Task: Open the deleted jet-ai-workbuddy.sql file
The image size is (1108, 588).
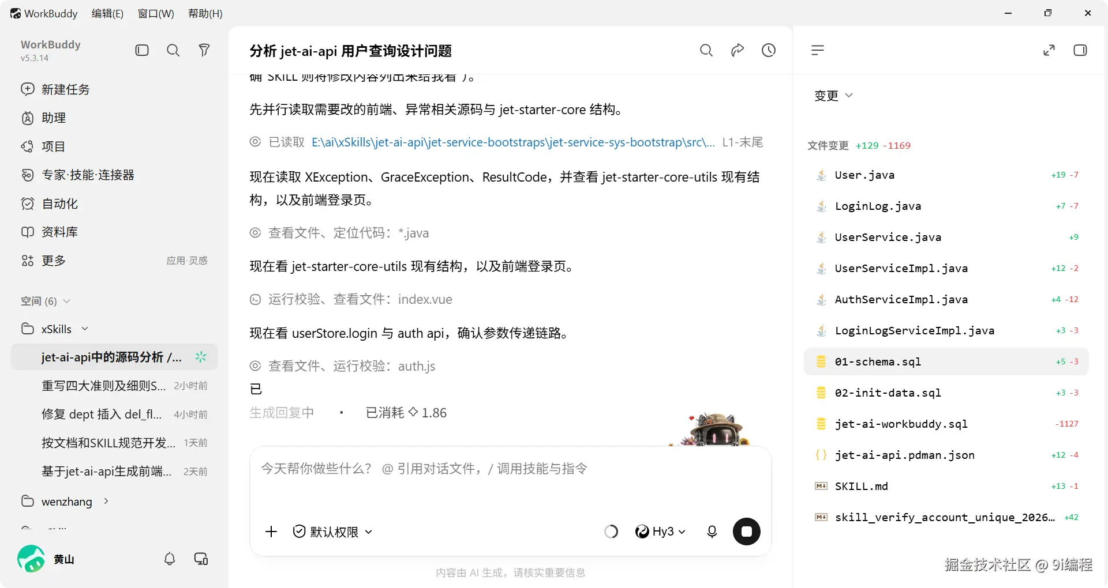Action: (x=946, y=424)
